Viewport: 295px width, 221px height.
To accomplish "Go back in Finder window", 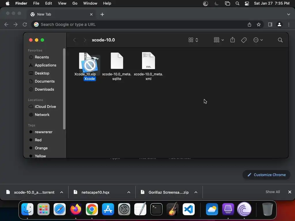I will [75, 40].
